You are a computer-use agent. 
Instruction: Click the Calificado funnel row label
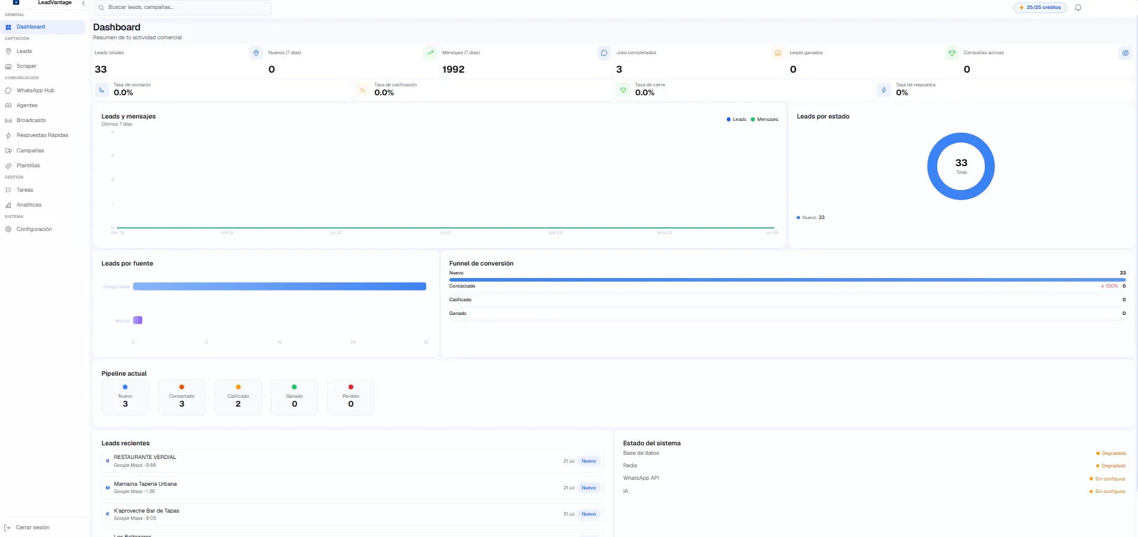[460, 300]
